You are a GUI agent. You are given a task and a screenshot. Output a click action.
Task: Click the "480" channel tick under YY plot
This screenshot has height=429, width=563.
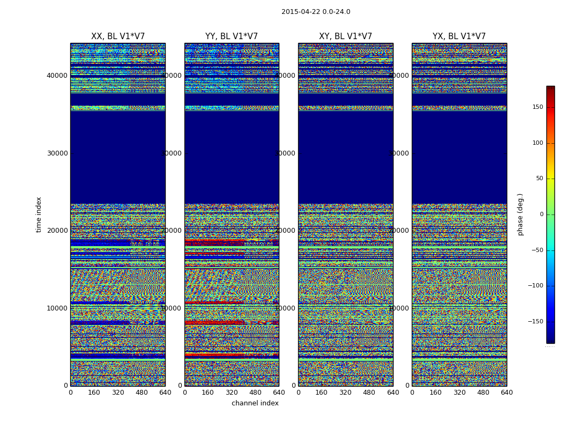[x=255, y=393]
